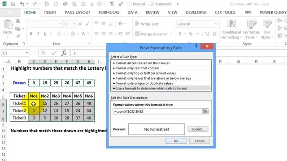Open the Name Box dropdown arrow
The width and height of the screenshot is (287, 161).
27,53
